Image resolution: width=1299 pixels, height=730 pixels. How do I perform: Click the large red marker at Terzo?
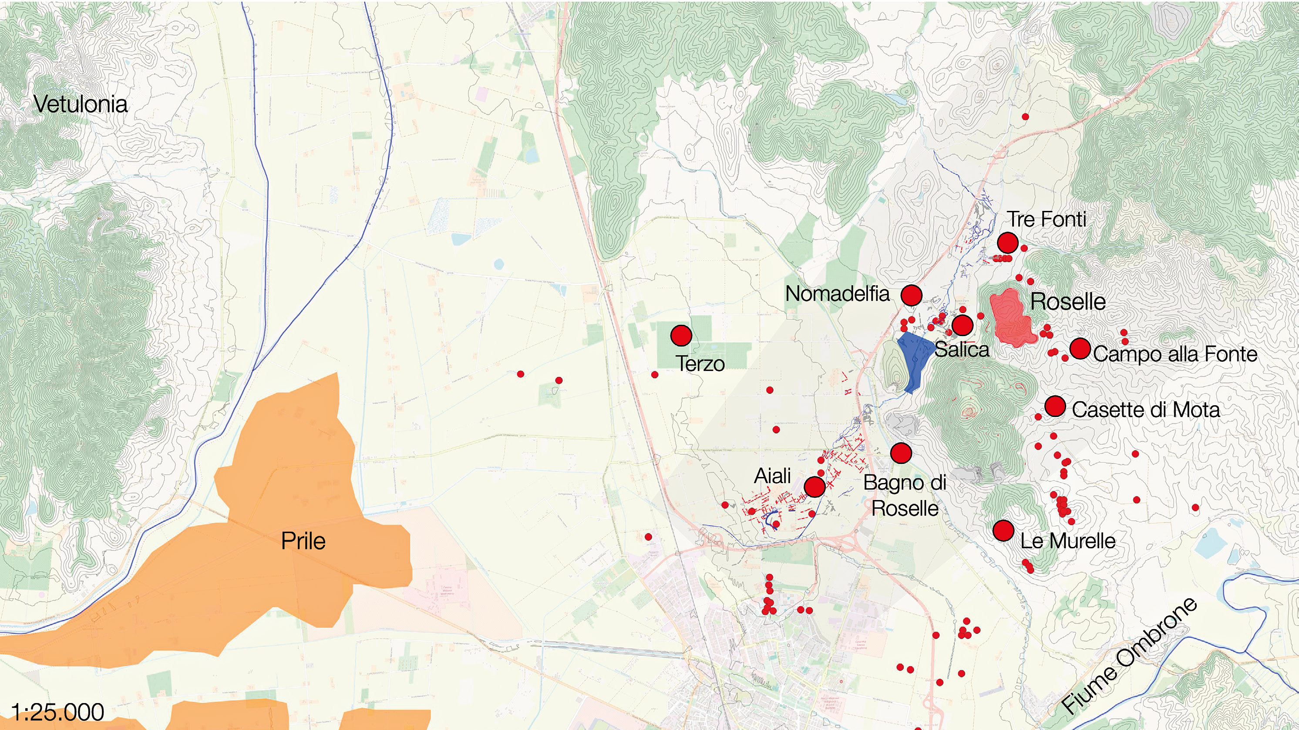click(x=681, y=335)
